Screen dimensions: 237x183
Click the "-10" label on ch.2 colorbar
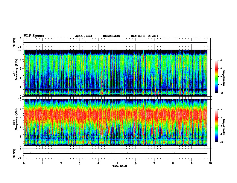221,142
